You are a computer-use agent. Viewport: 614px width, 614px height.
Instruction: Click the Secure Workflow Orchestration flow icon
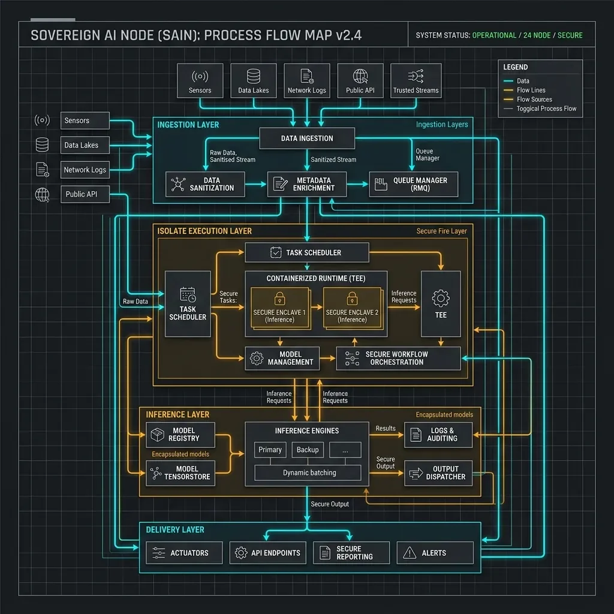352,359
